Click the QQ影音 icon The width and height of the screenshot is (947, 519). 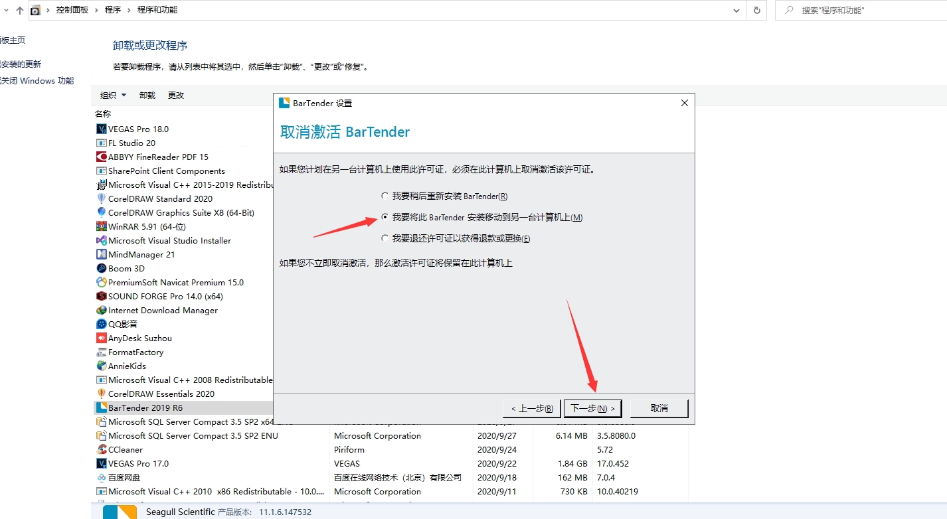[102, 324]
